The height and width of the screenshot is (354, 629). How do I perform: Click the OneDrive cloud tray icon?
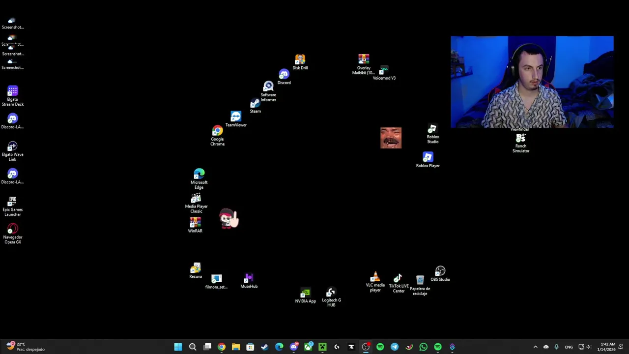point(546,347)
